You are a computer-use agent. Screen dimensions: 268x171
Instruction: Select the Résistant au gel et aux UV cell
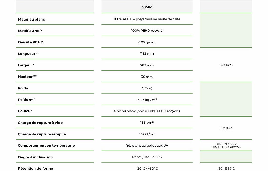coord(147,145)
